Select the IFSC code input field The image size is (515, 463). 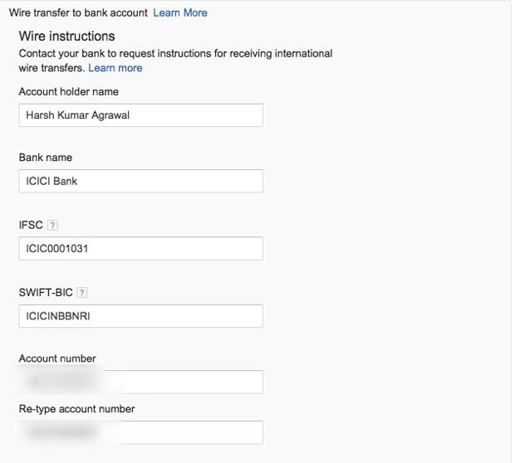pyautogui.click(x=140, y=248)
